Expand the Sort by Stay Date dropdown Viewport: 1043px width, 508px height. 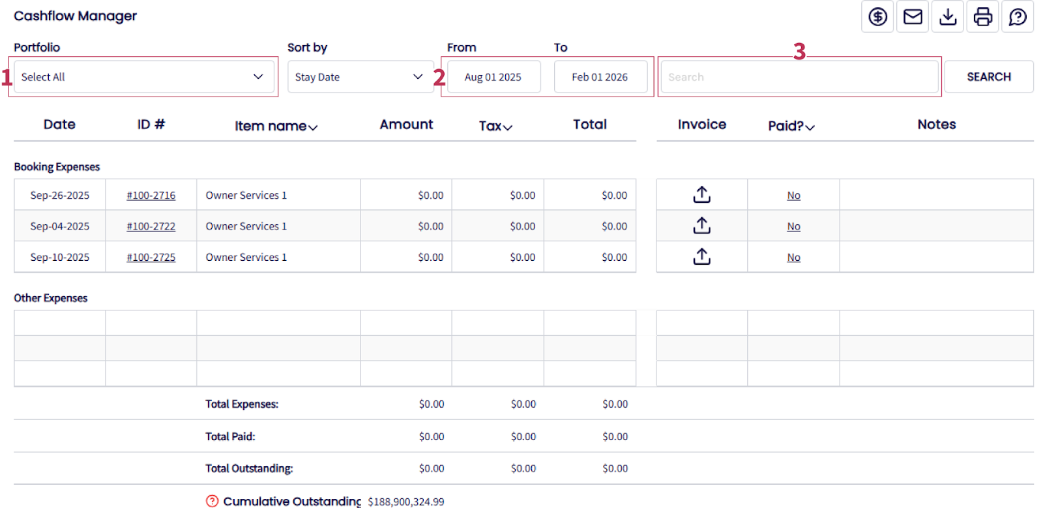[x=360, y=77]
